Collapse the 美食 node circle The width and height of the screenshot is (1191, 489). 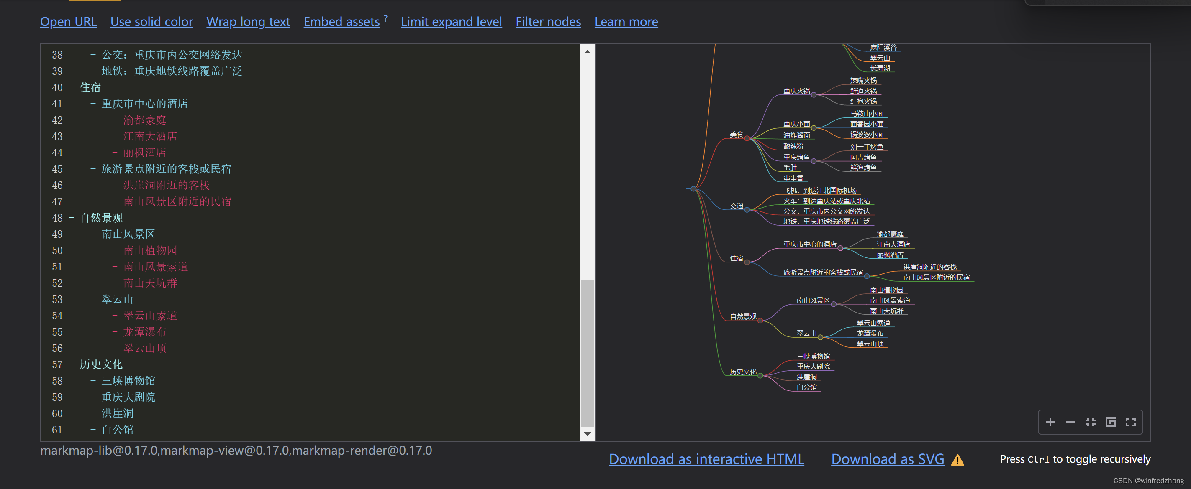tap(747, 138)
